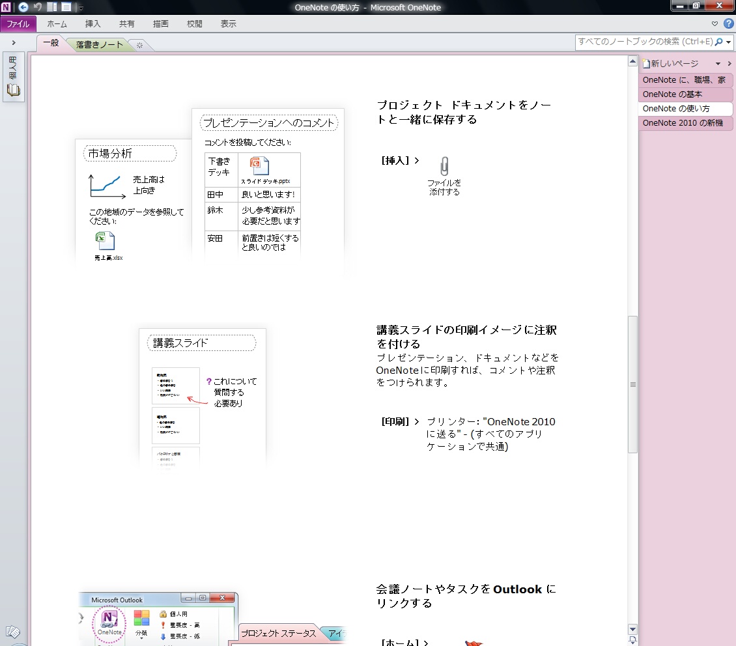Click the OneNote application icon in title bar
The width and height of the screenshot is (736, 646).
click(6, 7)
